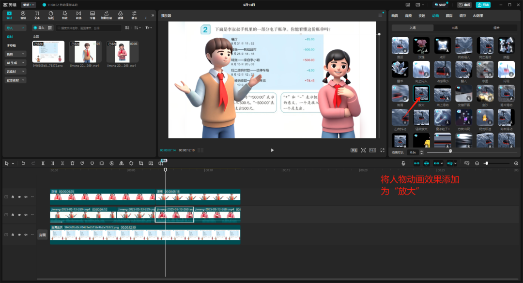The width and height of the screenshot is (523, 283).
Task: Switch to the 变速 (Speed) tab
Action: (422, 15)
